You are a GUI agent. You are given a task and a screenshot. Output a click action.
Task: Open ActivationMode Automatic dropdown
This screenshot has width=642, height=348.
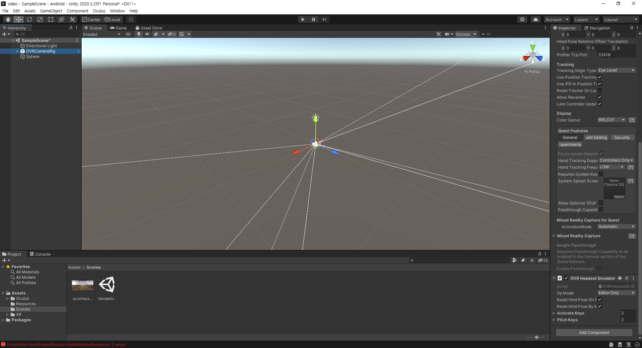(x=617, y=227)
